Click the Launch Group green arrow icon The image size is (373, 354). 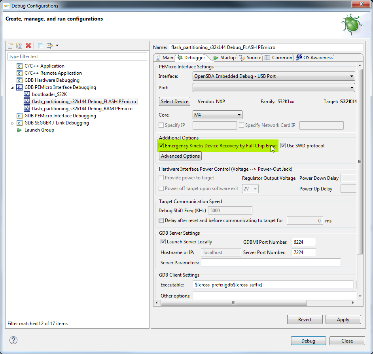(x=19, y=130)
